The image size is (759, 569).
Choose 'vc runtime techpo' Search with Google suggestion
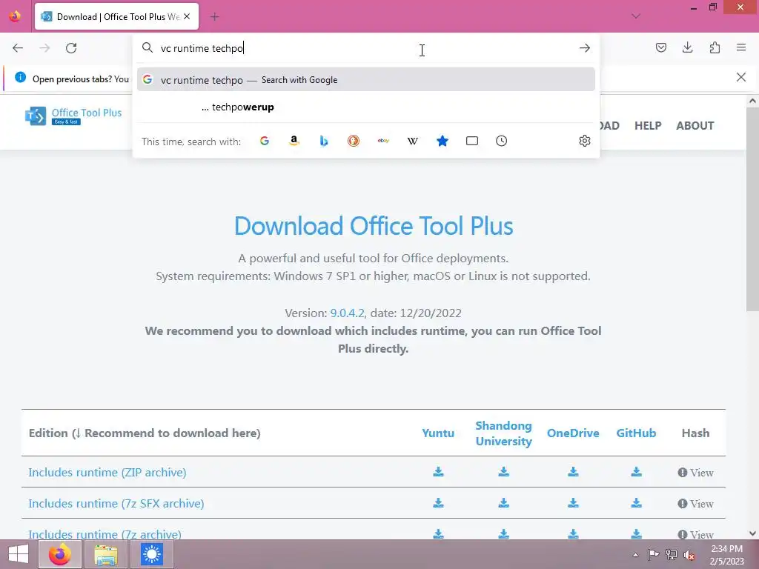pyautogui.click(x=366, y=80)
